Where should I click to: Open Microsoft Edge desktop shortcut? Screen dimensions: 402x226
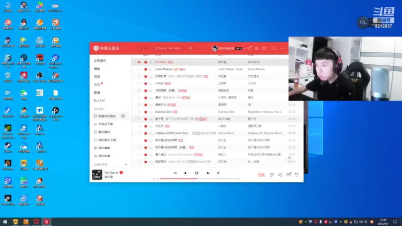pos(24,132)
